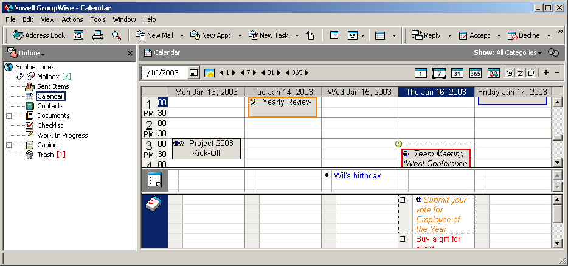
Task: Open the Show All Categories dropdown
Action: [x=519, y=52]
